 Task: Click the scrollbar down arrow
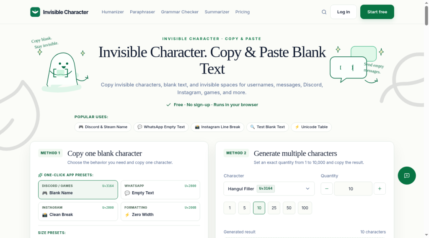pos(426,235)
